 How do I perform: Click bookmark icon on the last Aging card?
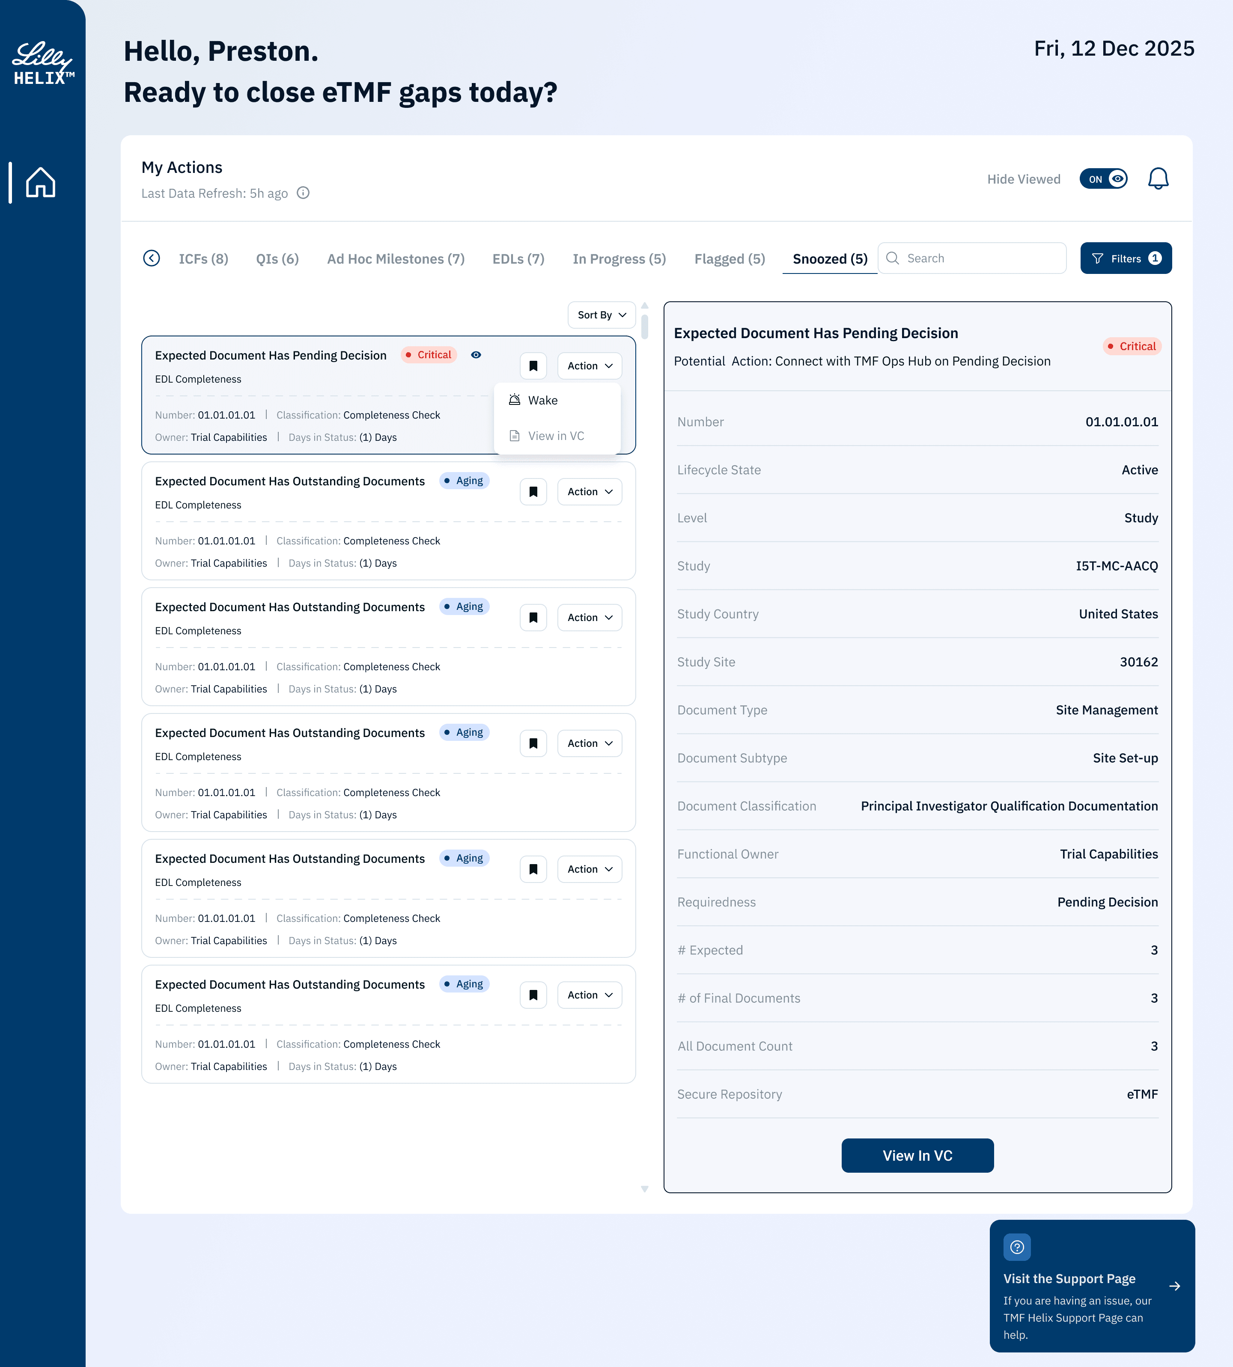tap(533, 995)
